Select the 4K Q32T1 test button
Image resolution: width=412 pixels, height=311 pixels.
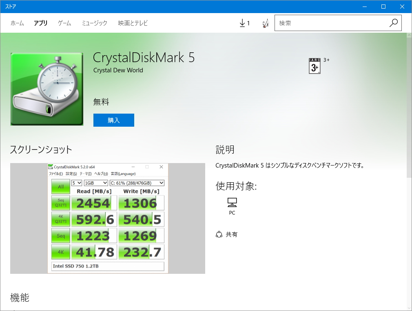coord(60,219)
